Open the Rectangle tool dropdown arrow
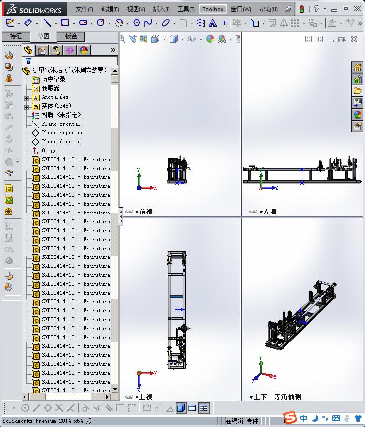Screen dimensions: 365x427 point(74,23)
